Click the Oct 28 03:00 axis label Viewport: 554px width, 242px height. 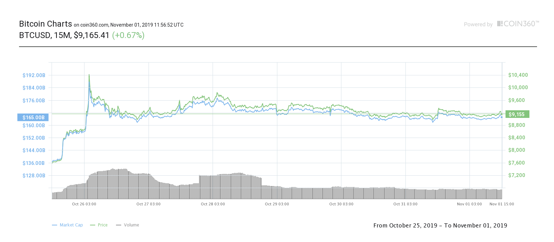click(x=213, y=204)
